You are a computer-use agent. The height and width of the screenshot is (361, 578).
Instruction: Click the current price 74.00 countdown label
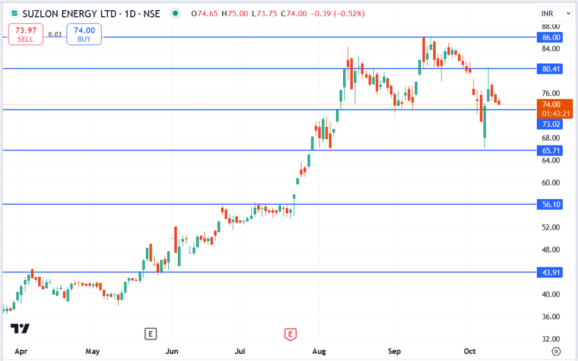point(555,109)
